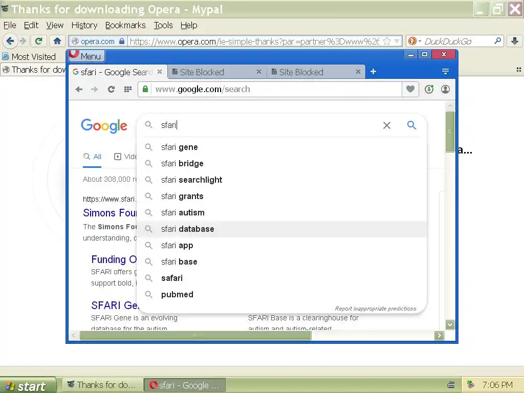Click blue Google search magnifier button
The width and height of the screenshot is (524, 393).
point(411,125)
